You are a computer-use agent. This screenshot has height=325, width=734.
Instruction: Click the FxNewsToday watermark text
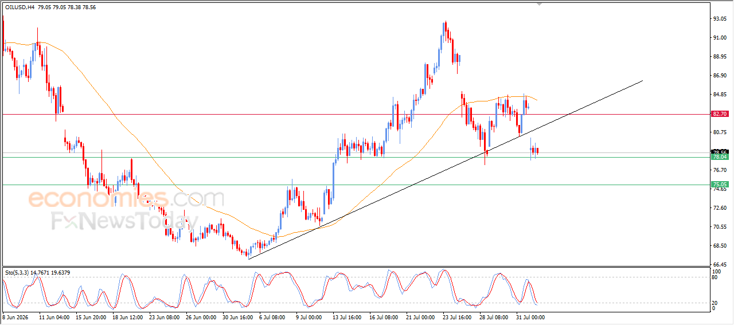coord(125,221)
